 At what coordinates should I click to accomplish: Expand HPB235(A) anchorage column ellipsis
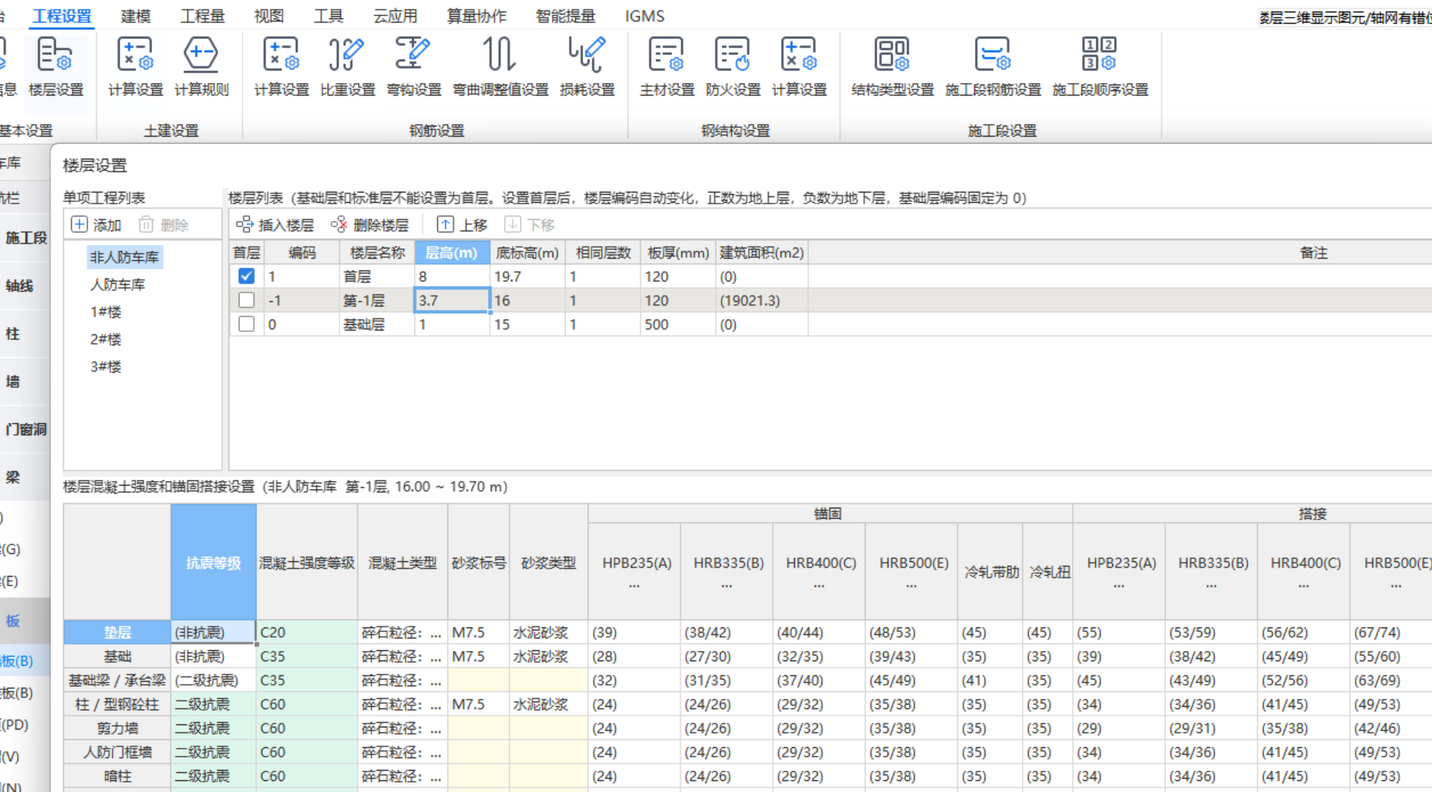click(634, 586)
